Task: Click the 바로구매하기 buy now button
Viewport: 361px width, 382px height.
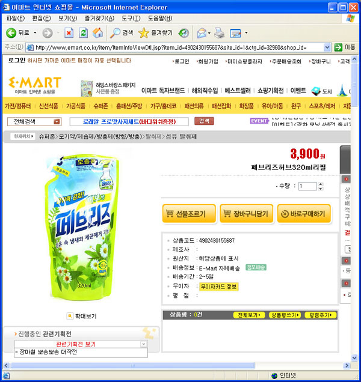Action: (x=304, y=214)
